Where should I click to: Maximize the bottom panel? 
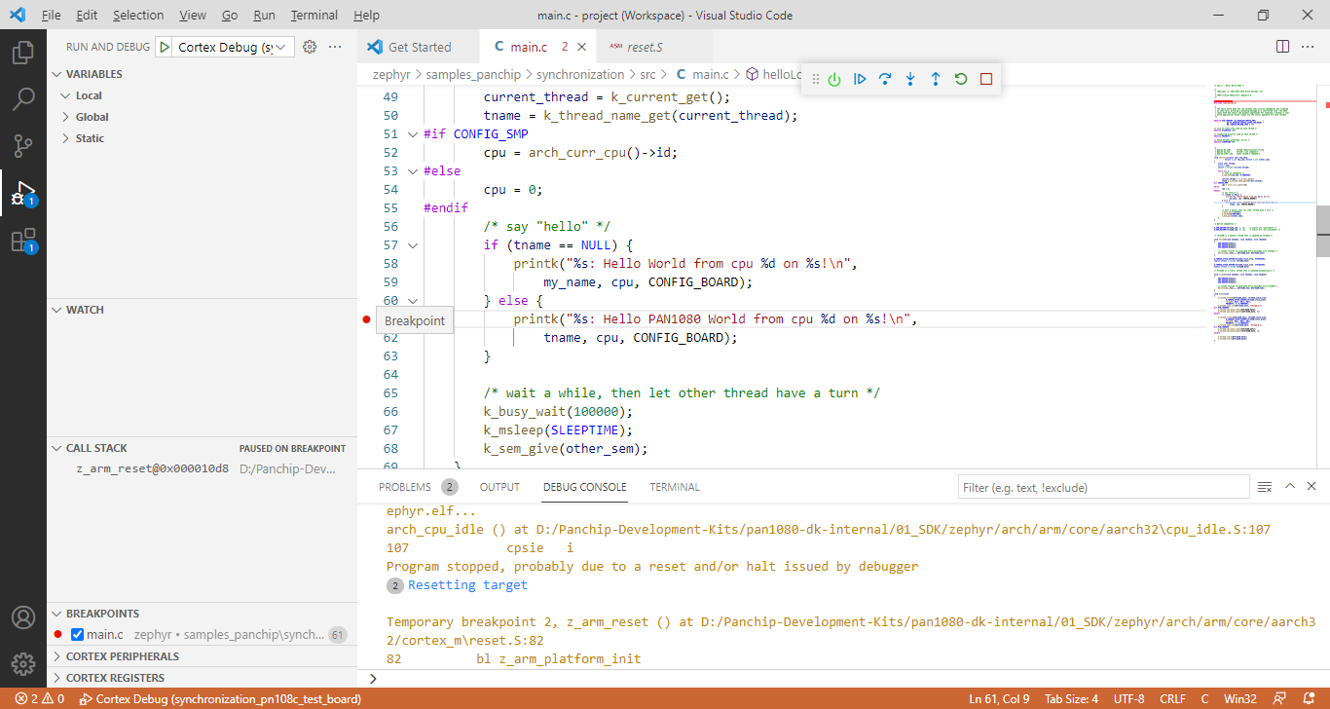[x=1290, y=487]
